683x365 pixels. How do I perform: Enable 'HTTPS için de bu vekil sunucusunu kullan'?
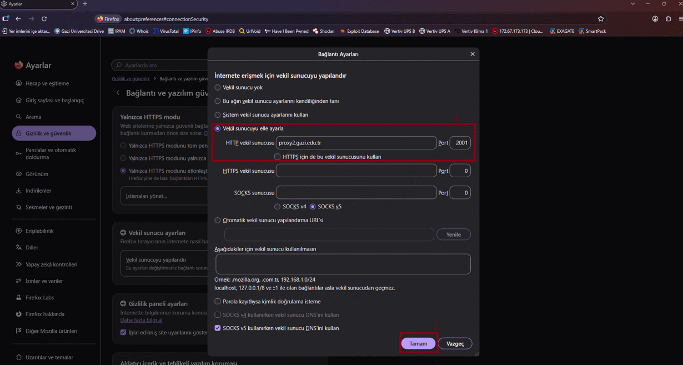coord(278,157)
